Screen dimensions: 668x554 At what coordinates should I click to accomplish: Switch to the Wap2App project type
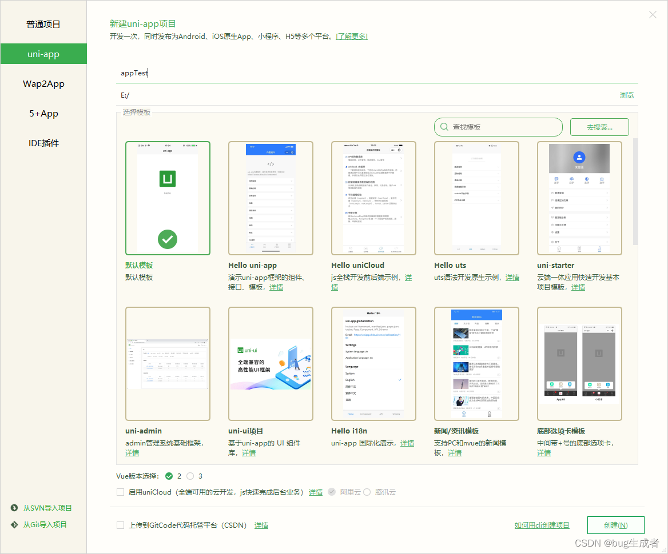tap(43, 84)
